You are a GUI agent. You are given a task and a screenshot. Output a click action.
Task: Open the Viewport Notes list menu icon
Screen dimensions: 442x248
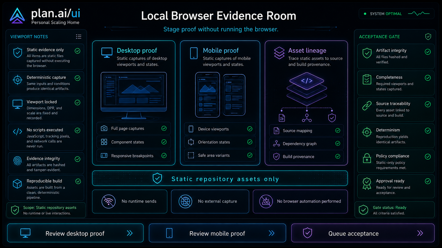[79, 37]
